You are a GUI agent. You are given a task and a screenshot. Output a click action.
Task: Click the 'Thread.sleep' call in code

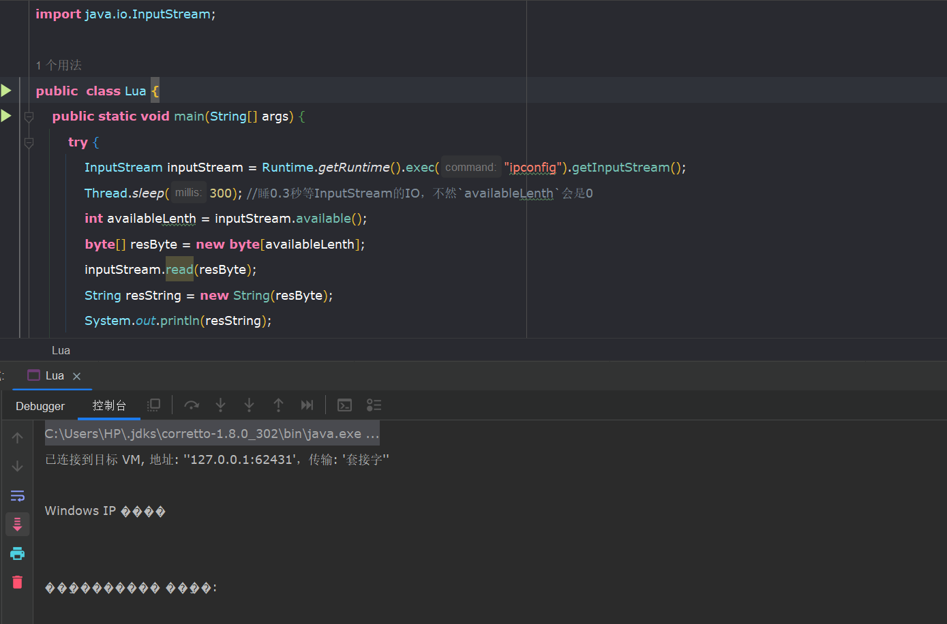pyautogui.click(x=124, y=193)
